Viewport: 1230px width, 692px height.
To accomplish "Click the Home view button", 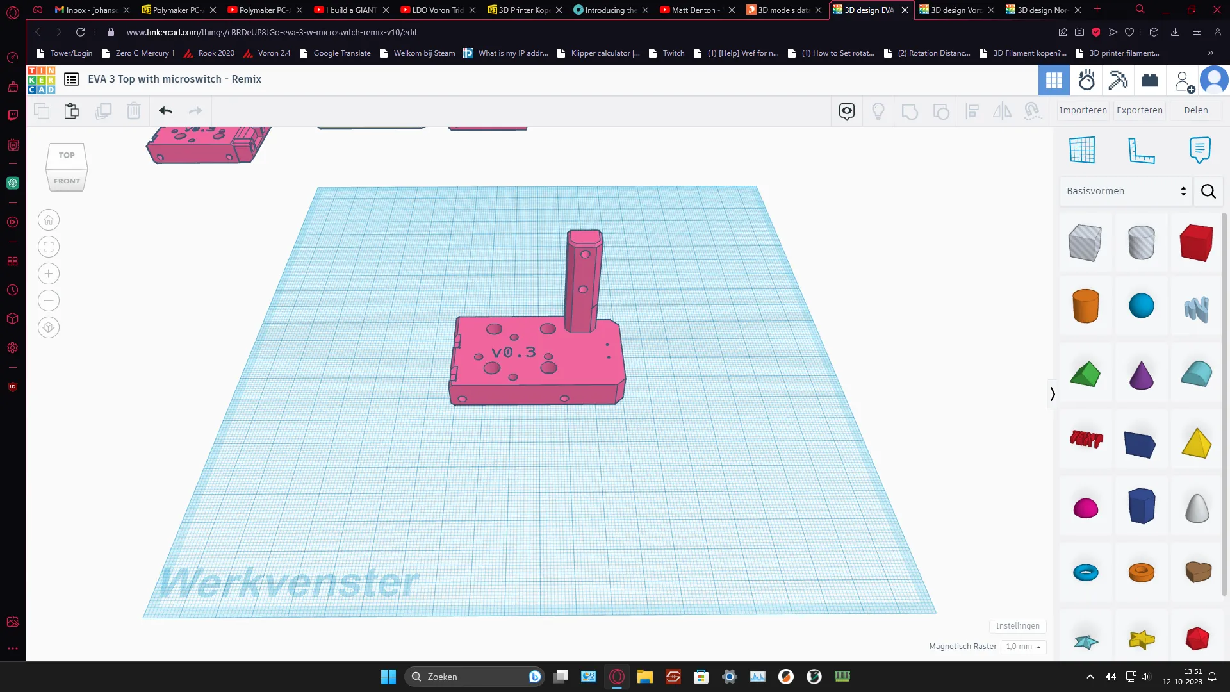I will coord(49,220).
